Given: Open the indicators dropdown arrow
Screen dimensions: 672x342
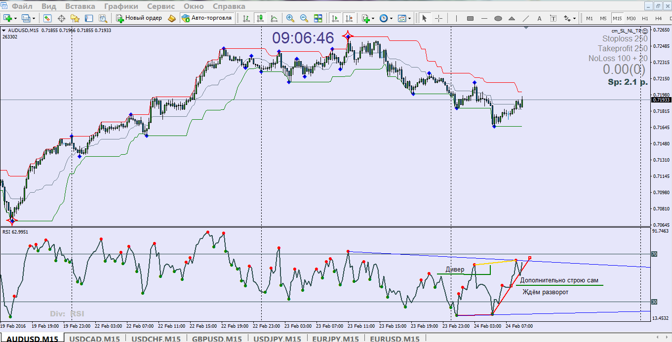Looking at the screenshot, I should (x=373, y=18).
